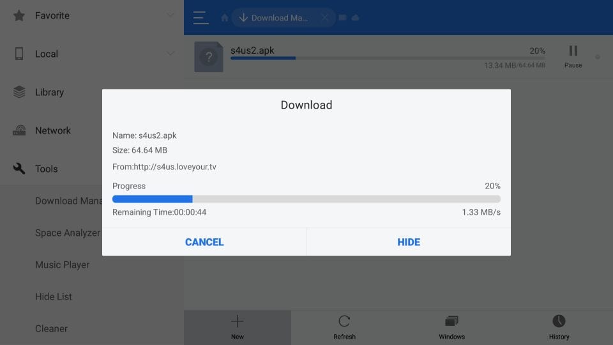Click the 'Size: 64.64 MB' text
Image resolution: width=613 pixels, height=345 pixels.
click(140, 150)
